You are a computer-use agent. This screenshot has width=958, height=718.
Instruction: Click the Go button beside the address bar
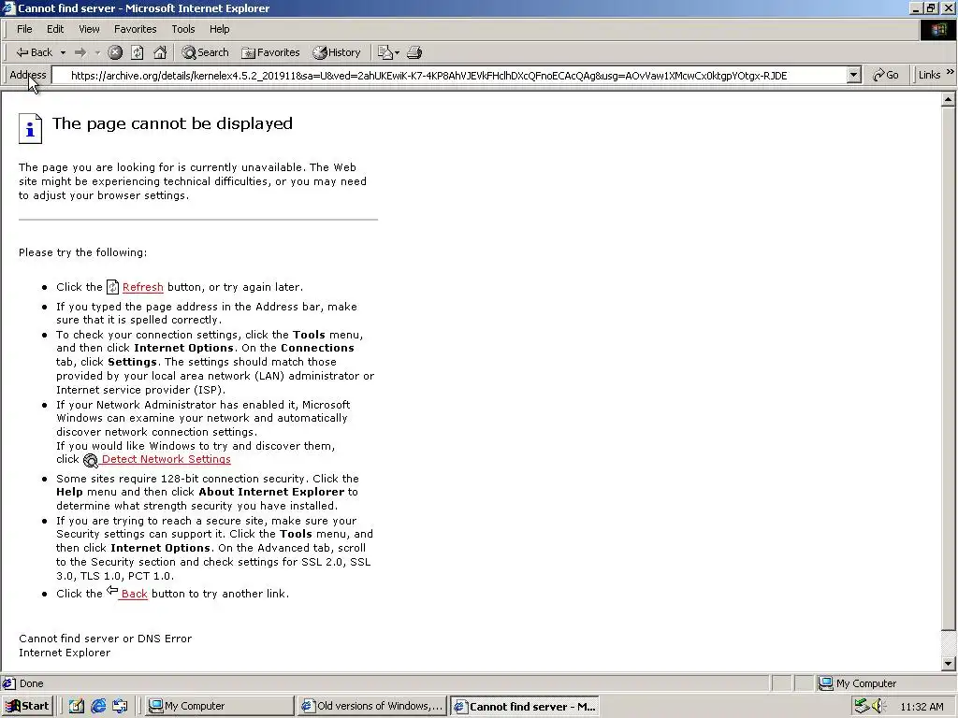click(886, 75)
